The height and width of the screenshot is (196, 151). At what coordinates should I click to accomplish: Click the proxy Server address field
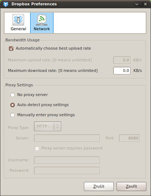(x=67, y=138)
